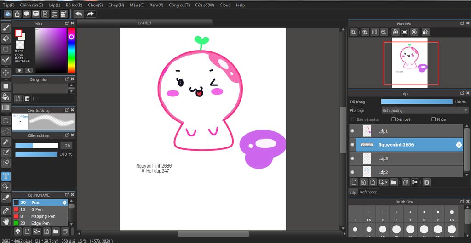Zoom out on the Navigator panel

(383, 32)
